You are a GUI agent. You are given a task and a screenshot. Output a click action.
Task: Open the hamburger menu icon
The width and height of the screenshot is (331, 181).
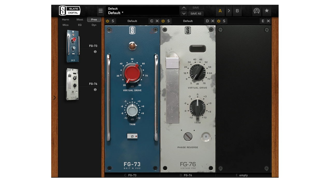click(x=101, y=11)
